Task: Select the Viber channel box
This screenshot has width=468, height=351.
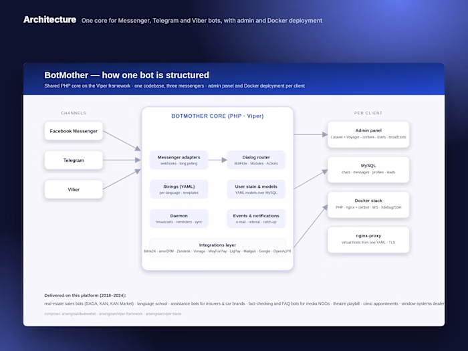Action: [74, 189]
